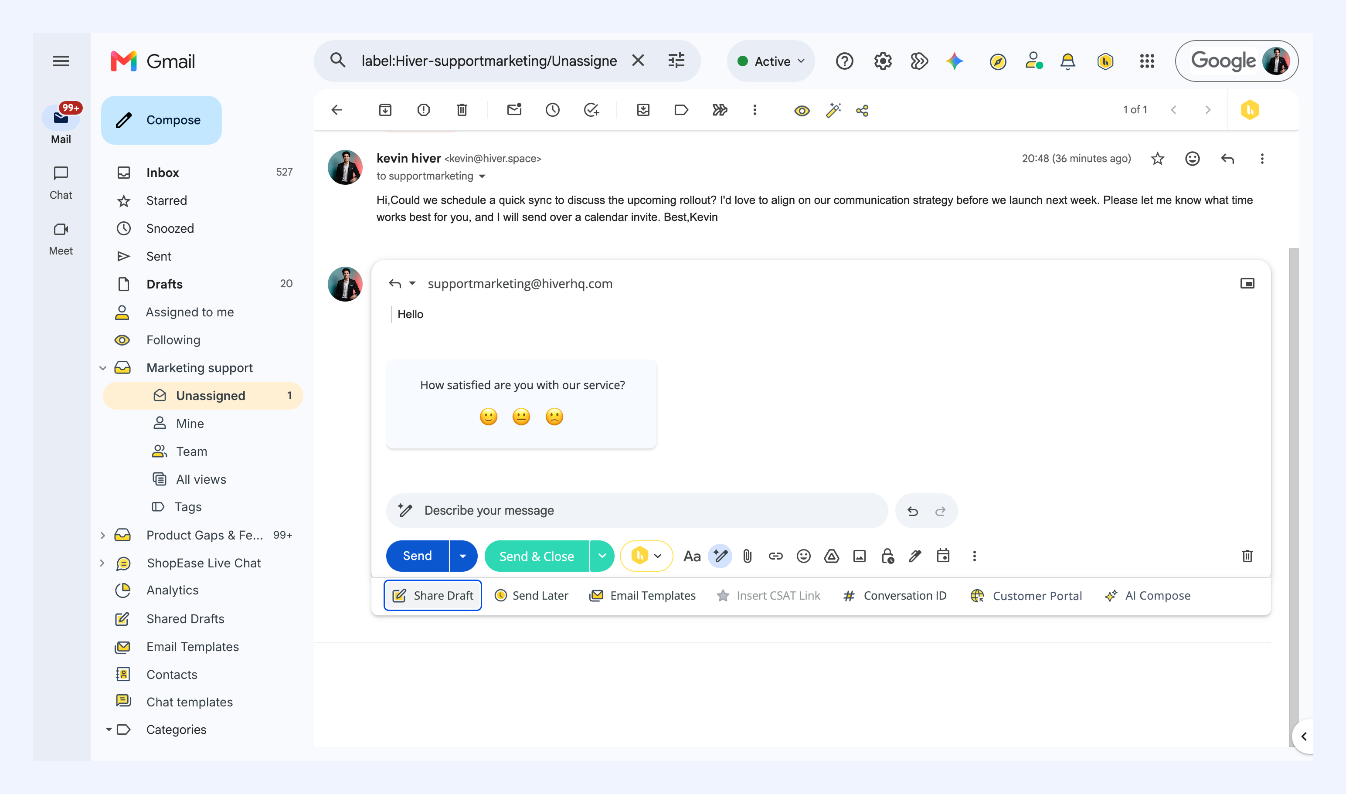Viewport: 1346px width, 794px height.
Task: Open the Google apps grid
Action: pos(1147,61)
